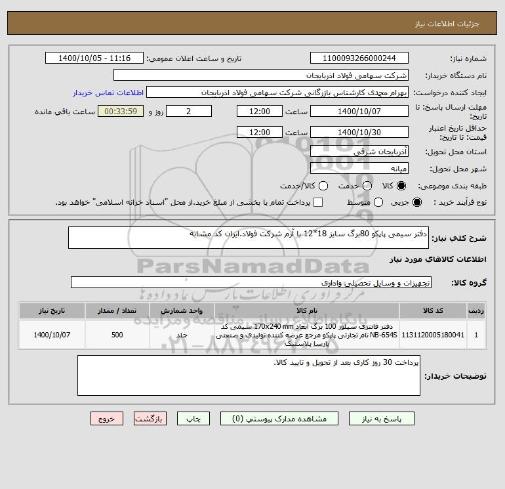Click the quantity cell 500
505x489 pixels.
pyautogui.click(x=117, y=335)
